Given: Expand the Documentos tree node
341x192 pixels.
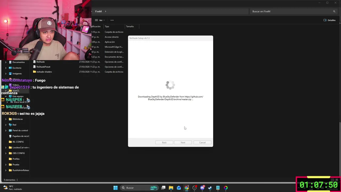Looking at the screenshot, I should point(6,62).
